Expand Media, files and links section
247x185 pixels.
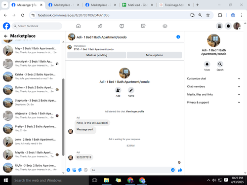pos(213,94)
